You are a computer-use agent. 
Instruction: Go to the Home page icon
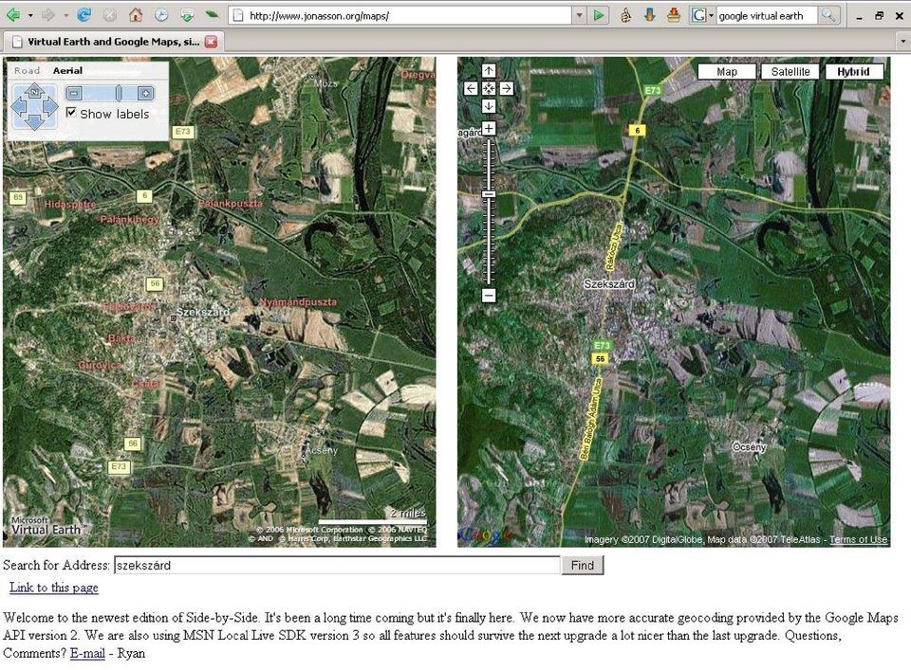[x=136, y=15]
